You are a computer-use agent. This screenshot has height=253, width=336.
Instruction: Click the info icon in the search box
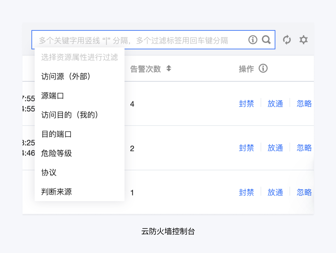click(x=253, y=40)
